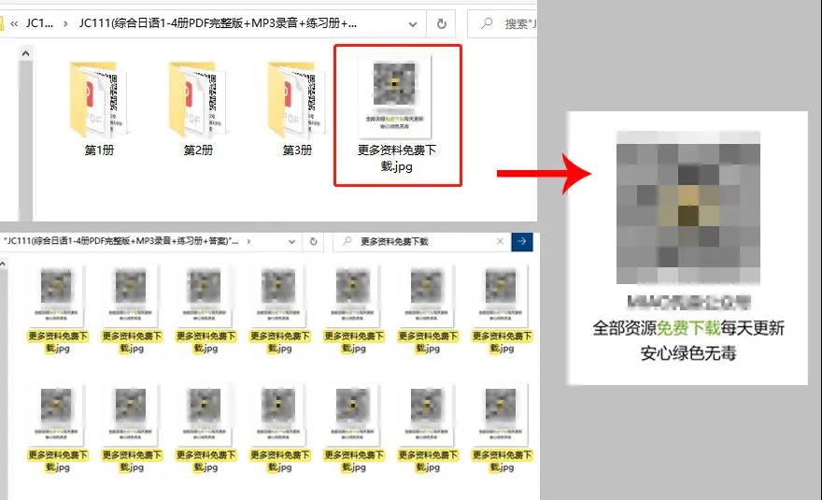This screenshot has width=822, height=500.
Task: Expand the chevron after the lower window path
Action: point(248,241)
